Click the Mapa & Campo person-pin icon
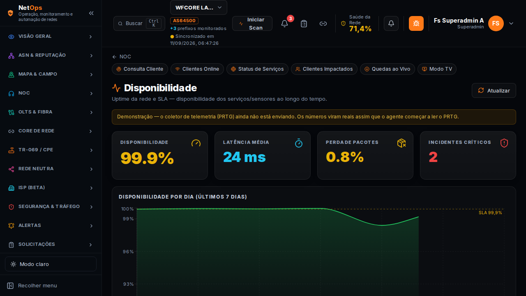 click(x=11, y=74)
